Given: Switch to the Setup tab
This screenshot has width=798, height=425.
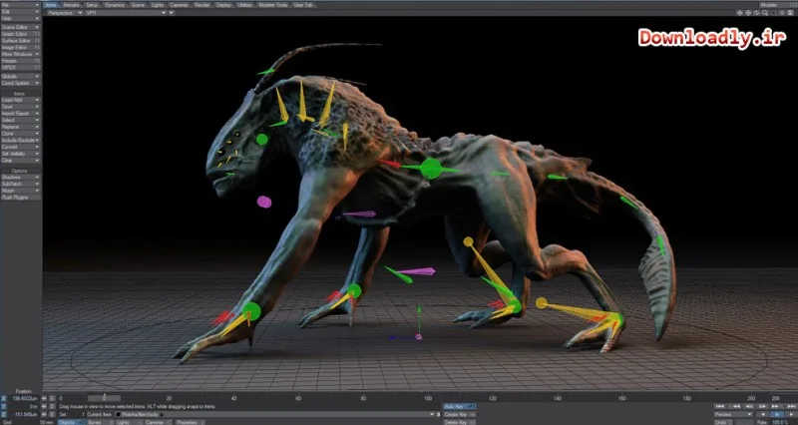Looking at the screenshot, I should tap(92, 5).
